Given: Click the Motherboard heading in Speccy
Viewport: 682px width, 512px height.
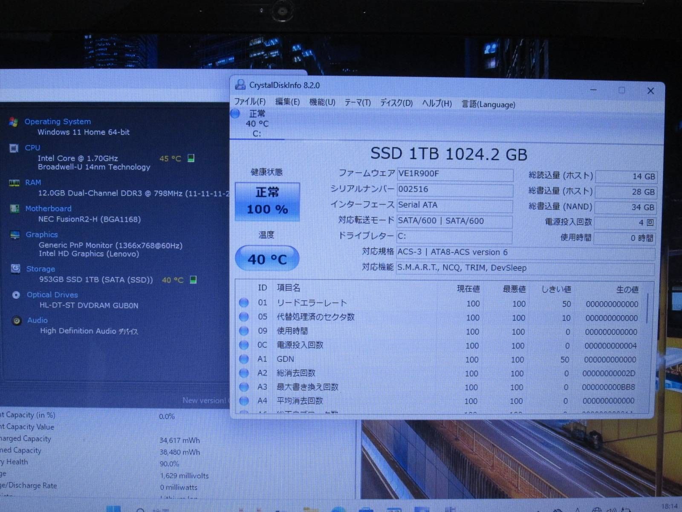Looking at the screenshot, I should click(48, 208).
